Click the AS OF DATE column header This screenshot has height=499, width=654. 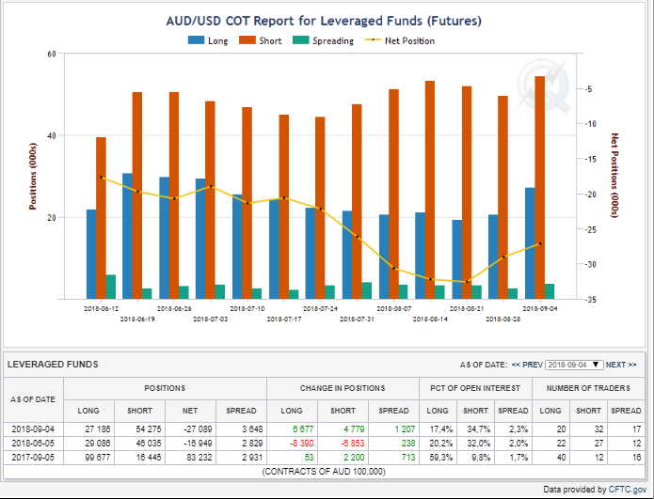33,399
